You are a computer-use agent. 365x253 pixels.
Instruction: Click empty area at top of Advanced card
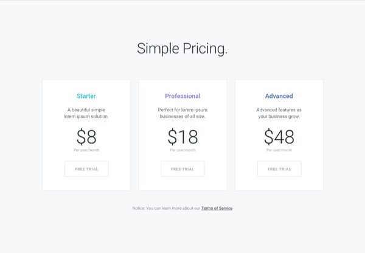click(x=279, y=85)
